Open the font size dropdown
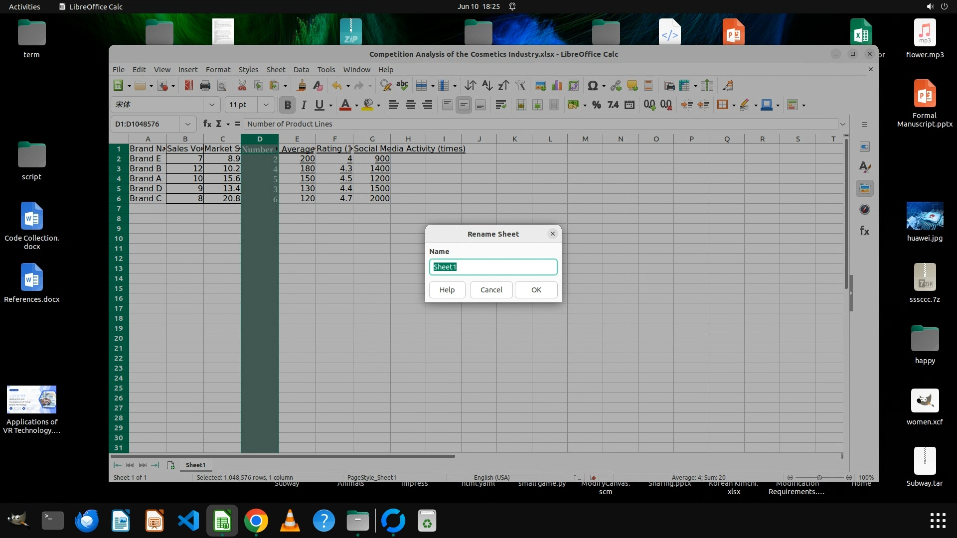 (x=266, y=105)
